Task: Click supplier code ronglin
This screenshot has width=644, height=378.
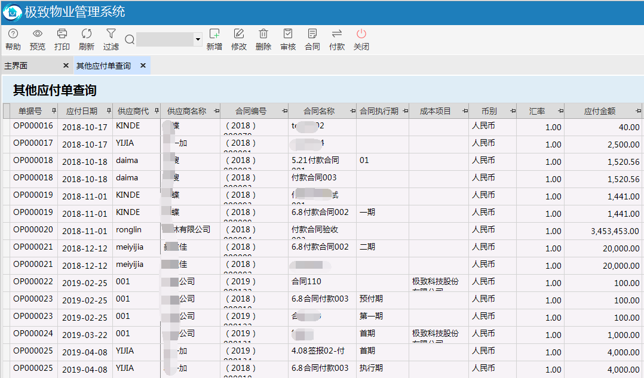Action: tap(128, 229)
